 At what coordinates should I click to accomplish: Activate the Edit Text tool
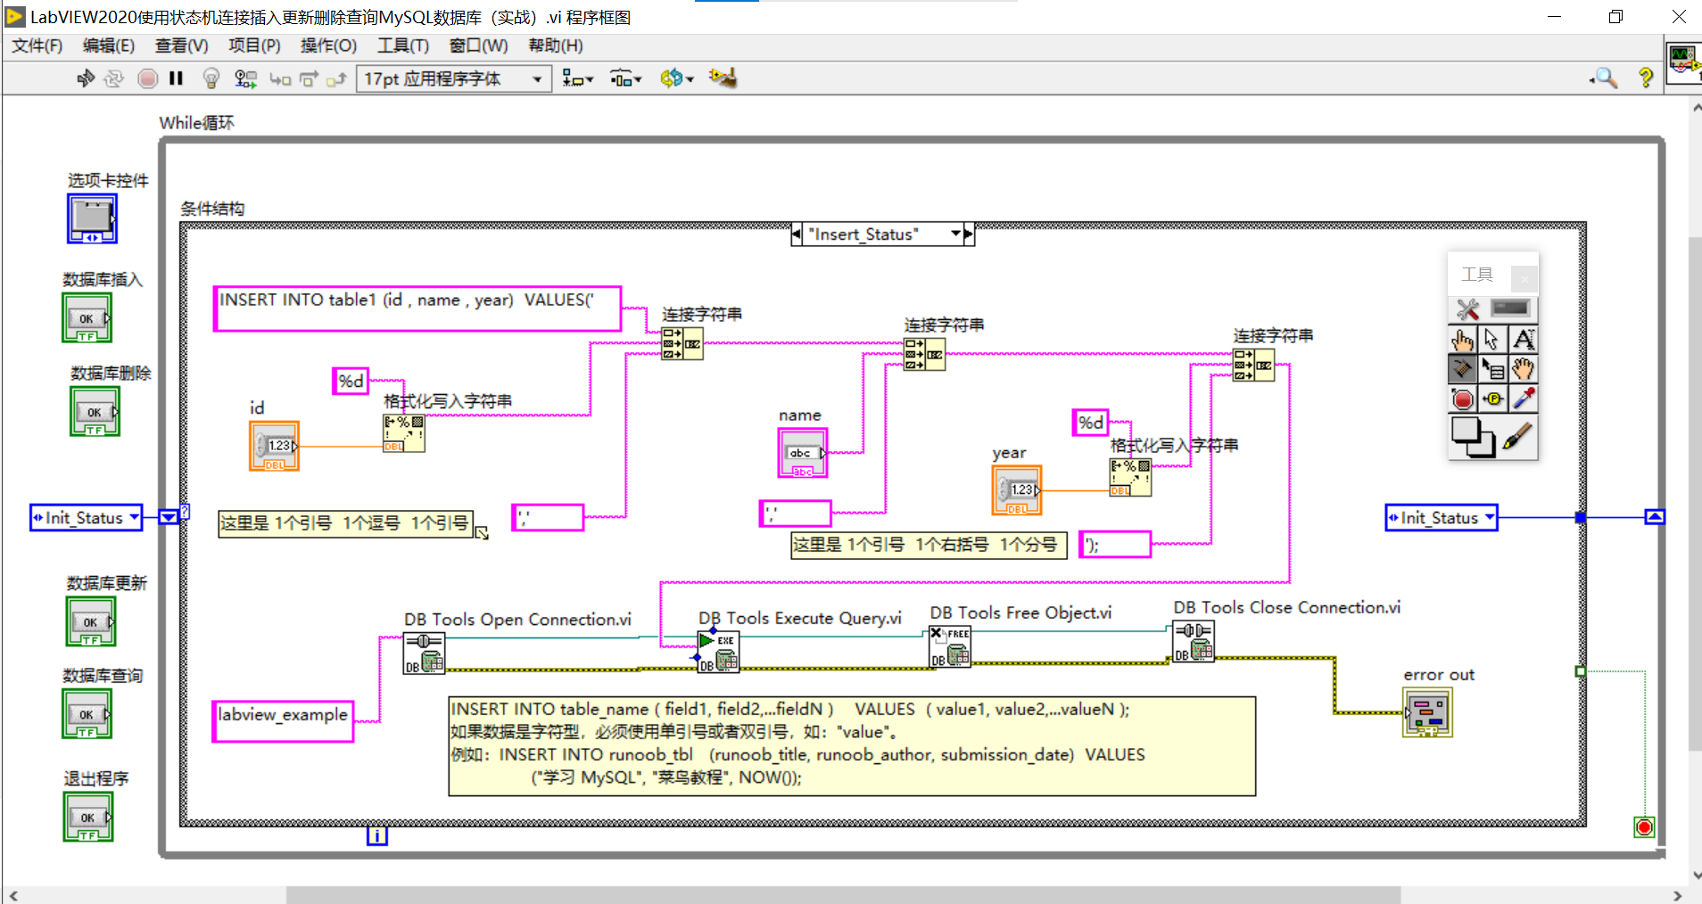(1524, 340)
